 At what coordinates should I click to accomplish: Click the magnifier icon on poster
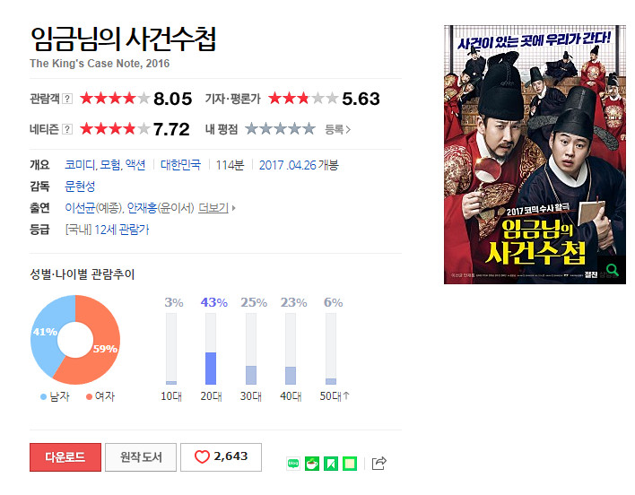pos(612,270)
